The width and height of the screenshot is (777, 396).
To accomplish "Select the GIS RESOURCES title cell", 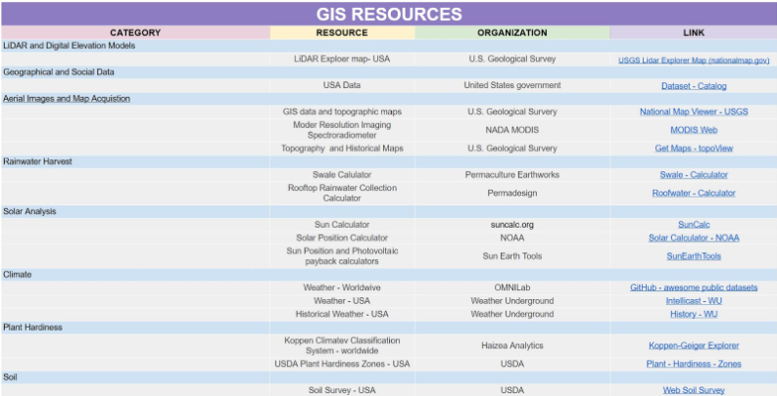I will tap(389, 14).
